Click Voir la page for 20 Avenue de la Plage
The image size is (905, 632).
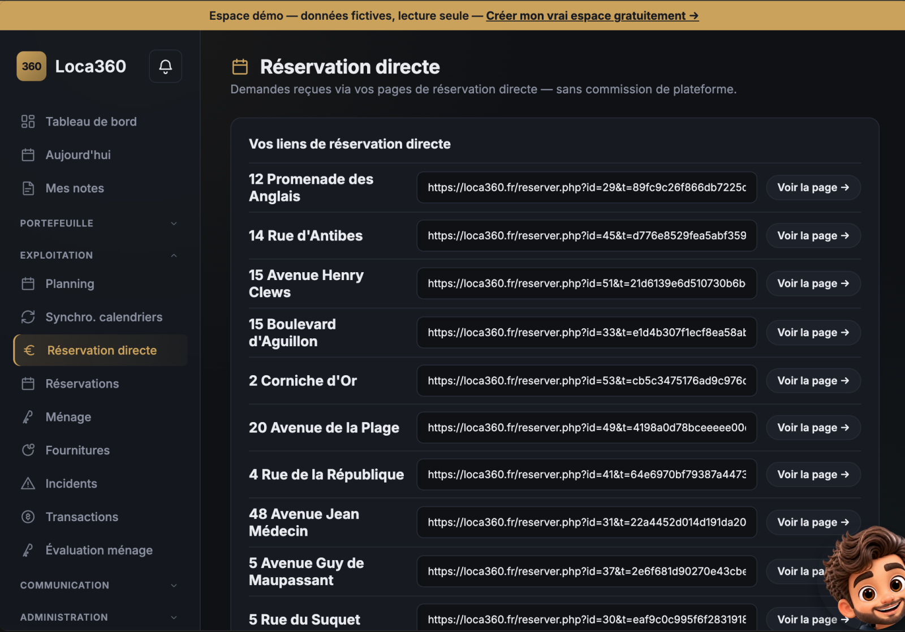click(813, 428)
